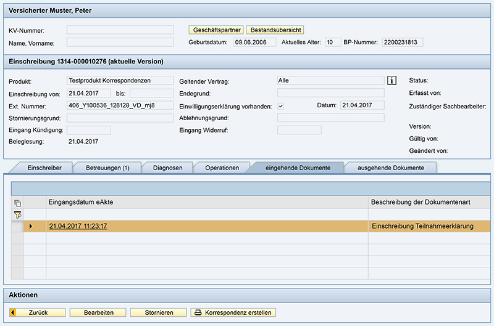Expand the row arrow for 21.04.2017 entry
This screenshot has width=494, height=326.
point(31,226)
